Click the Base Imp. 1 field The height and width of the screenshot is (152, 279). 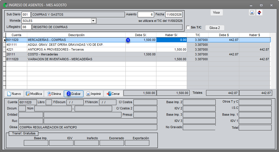(255, 115)
